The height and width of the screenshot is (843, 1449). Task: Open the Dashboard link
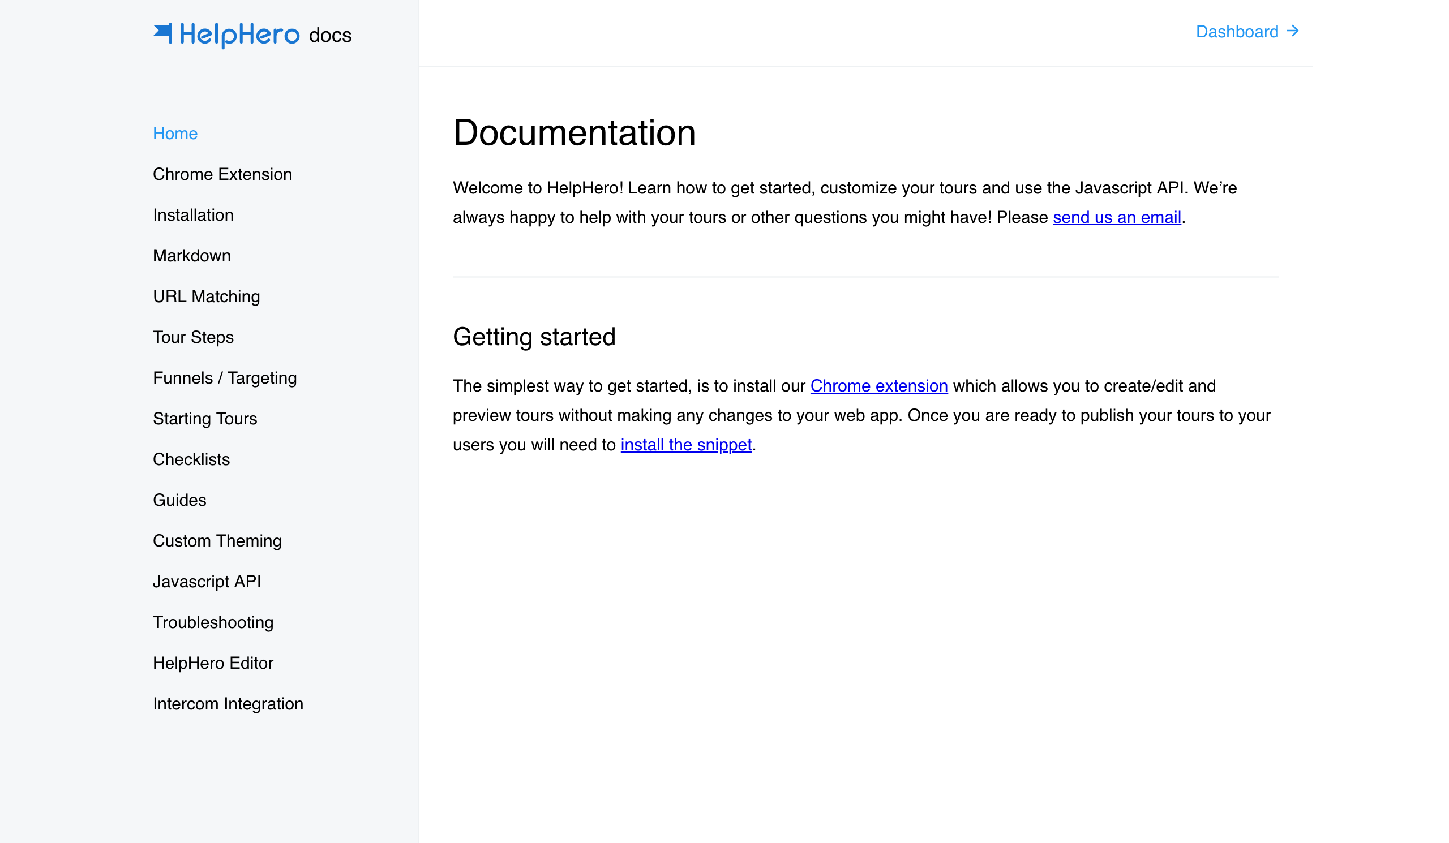click(x=1237, y=32)
